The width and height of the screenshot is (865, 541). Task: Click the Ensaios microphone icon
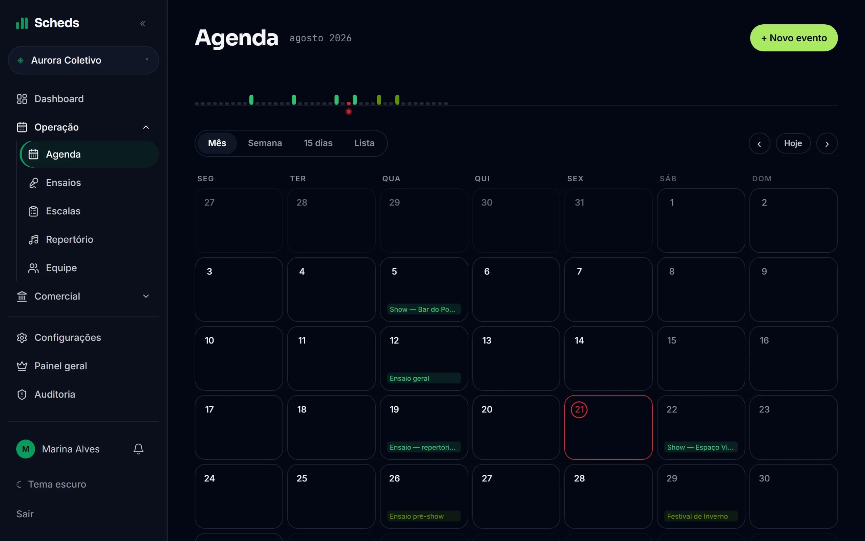pyautogui.click(x=33, y=183)
